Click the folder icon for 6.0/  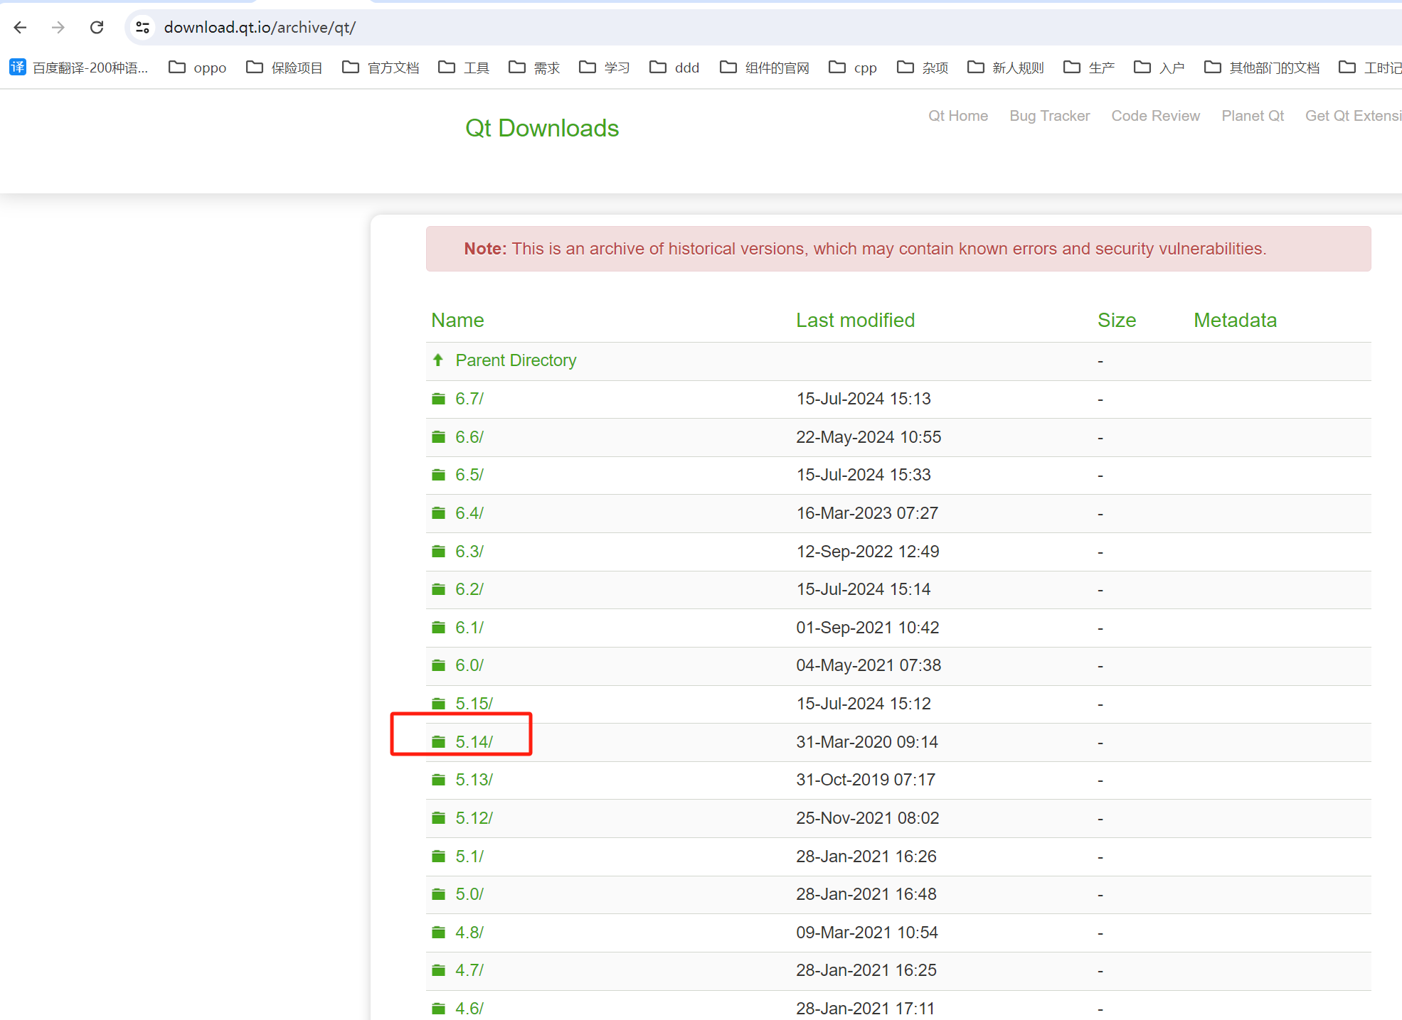(438, 665)
